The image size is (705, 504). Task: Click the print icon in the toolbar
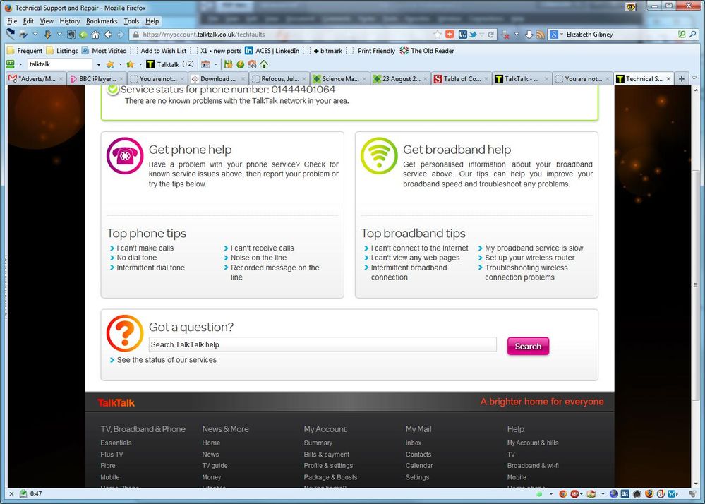click(x=23, y=34)
